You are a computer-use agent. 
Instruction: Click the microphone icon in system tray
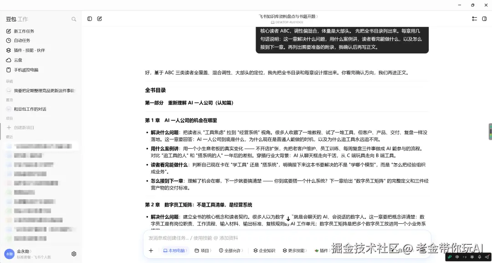[479, 257]
